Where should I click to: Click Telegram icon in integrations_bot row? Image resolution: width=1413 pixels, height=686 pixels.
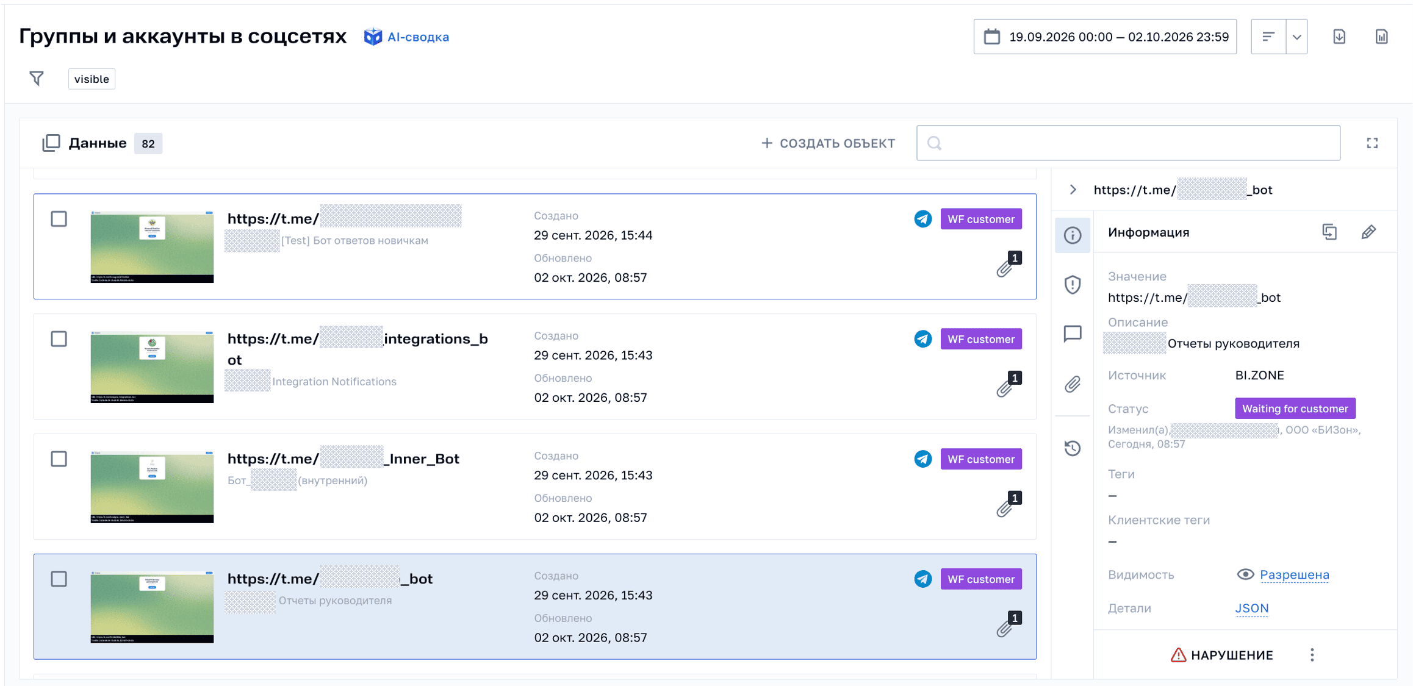[923, 339]
